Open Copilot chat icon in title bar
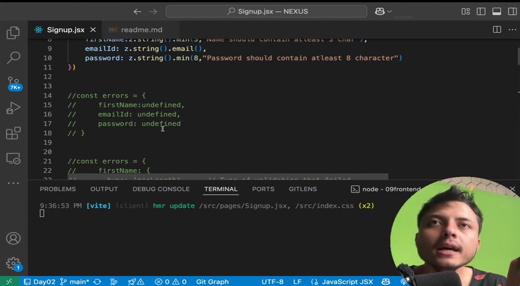 pos(380,11)
